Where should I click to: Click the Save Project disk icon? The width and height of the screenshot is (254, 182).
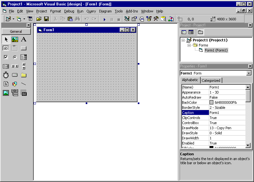(46, 19)
